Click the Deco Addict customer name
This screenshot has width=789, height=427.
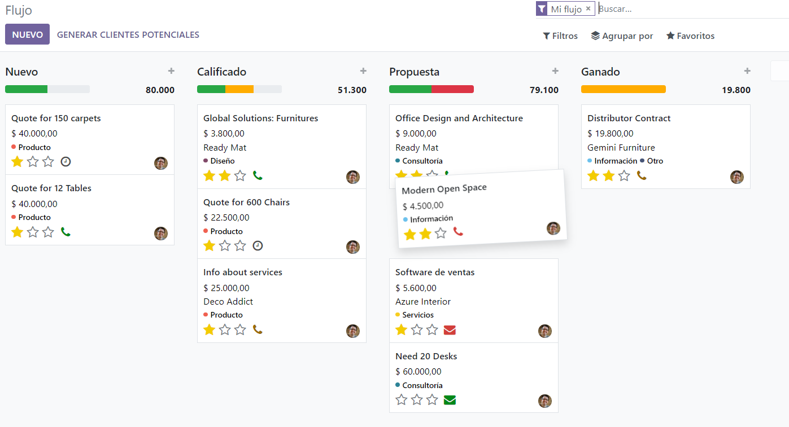(x=228, y=302)
